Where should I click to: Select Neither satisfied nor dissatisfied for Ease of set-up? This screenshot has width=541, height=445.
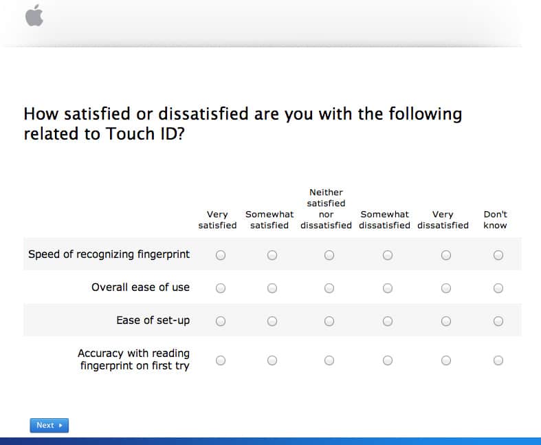click(x=329, y=321)
